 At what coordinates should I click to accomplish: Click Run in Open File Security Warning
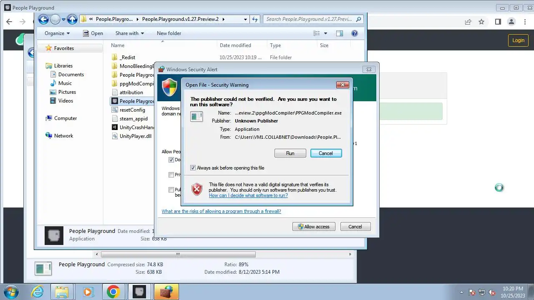point(290,153)
